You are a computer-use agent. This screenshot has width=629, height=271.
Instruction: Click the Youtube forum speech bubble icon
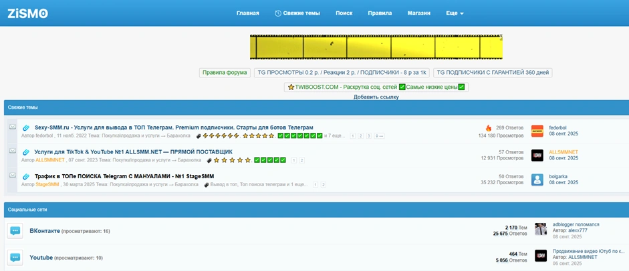coord(15,258)
